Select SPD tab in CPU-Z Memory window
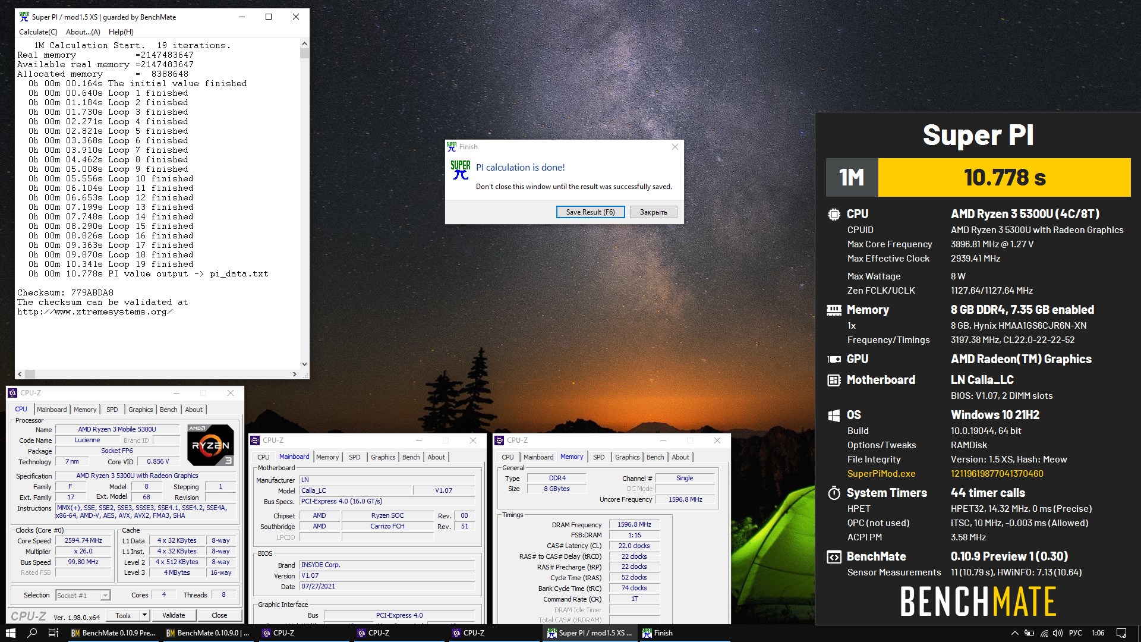 pos(598,457)
